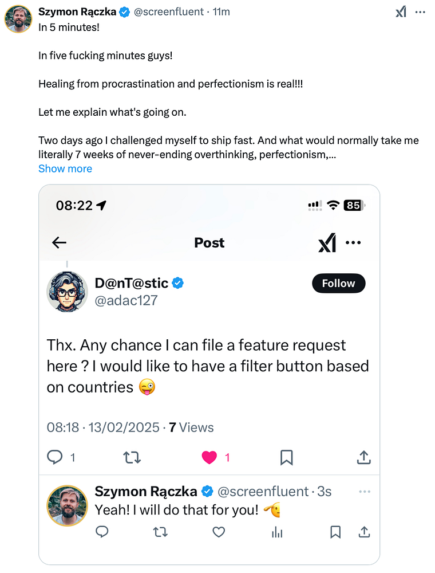This screenshot has height=573, width=435.
Task: Open the three-dot menu in the Post header
Action: [354, 243]
